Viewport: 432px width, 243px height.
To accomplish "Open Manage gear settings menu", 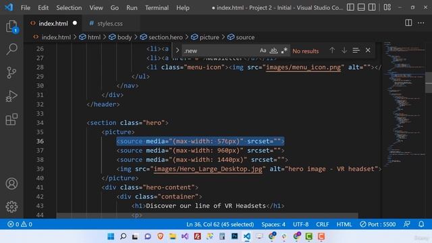I will pos(11,207).
